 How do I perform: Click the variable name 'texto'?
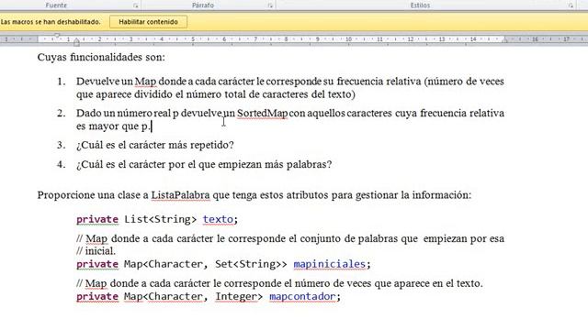(x=218, y=219)
